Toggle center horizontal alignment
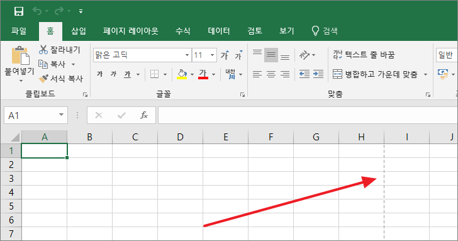 pyautogui.click(x=271, y=74)
